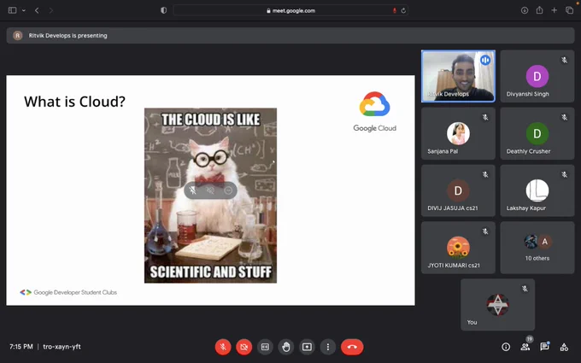Open the sidebar dropdown chevron
Viewport: 581px width, 363px height.
coord(24,10)
